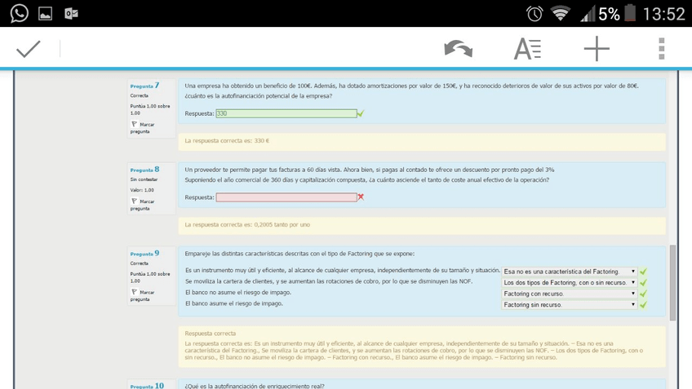The image size is (692, 389).
Task: Click flag icon for Pregunta 9
Action: pos(134,292)
